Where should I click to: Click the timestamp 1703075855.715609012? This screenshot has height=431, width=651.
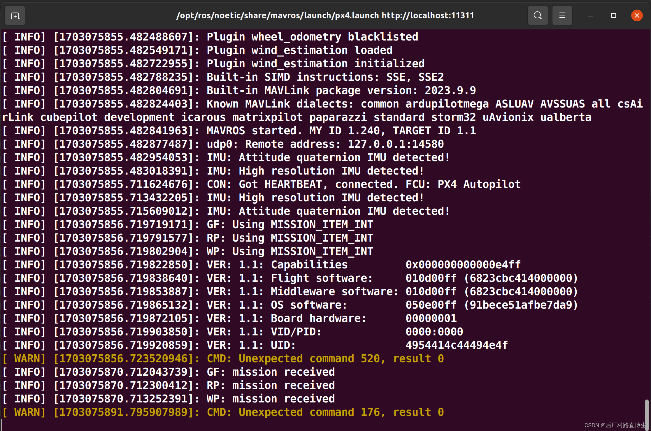tap(124, 211)
